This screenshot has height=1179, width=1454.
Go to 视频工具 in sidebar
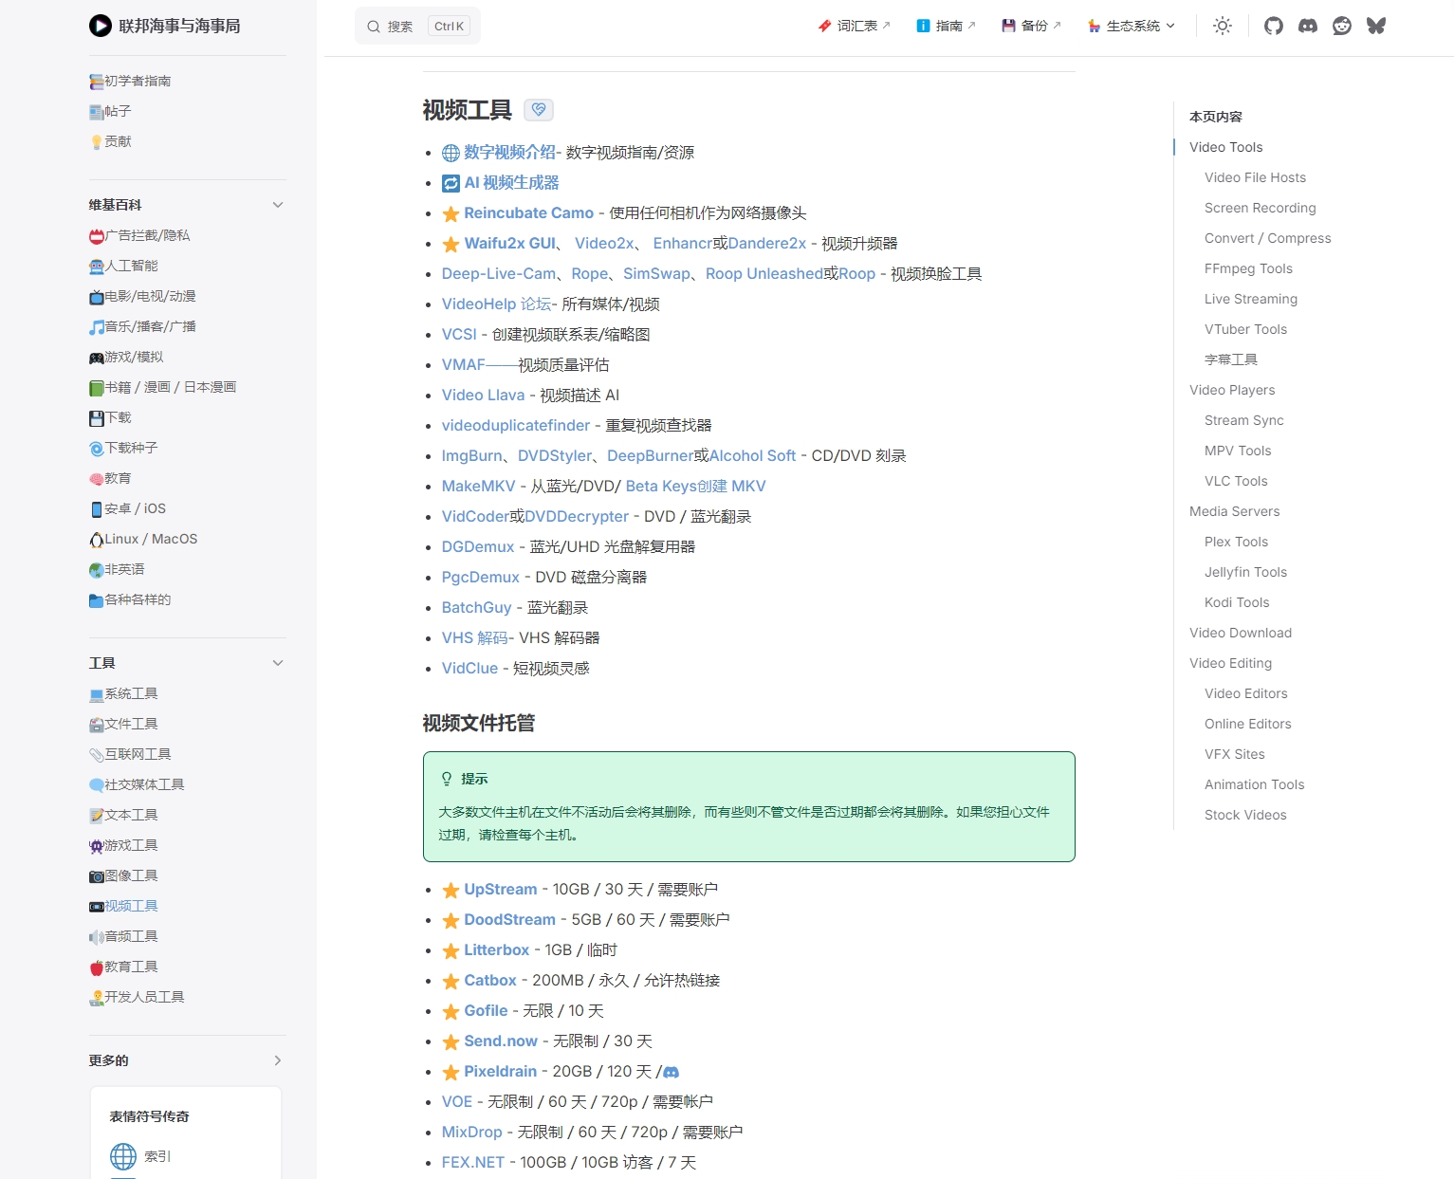pyautogui.click(x=131, y=906)
